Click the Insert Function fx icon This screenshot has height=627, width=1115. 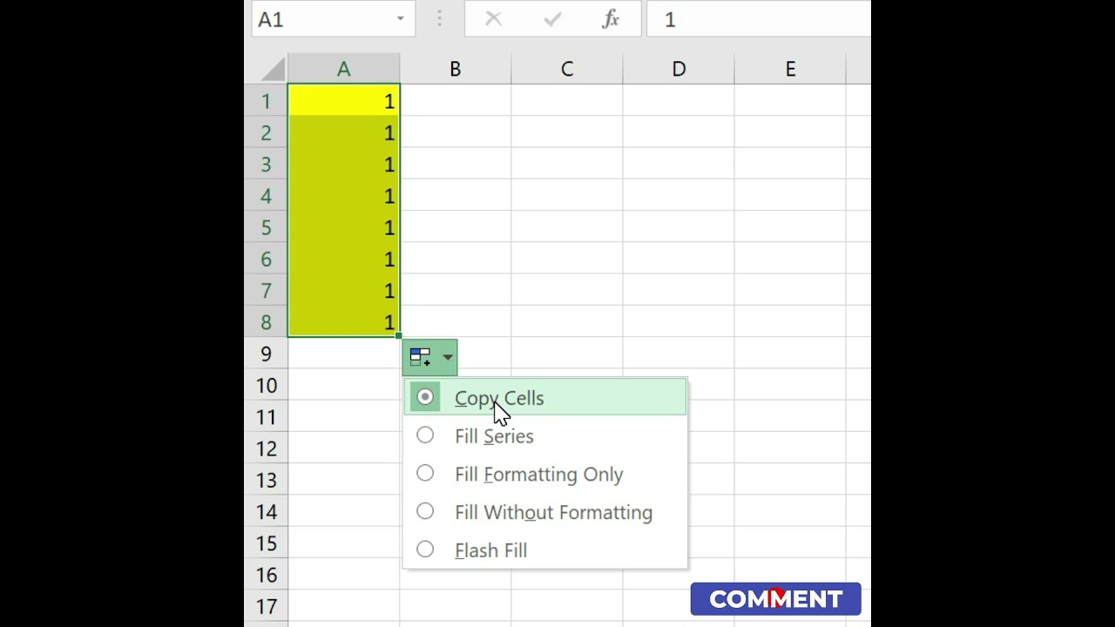click(x=611, y=19)
